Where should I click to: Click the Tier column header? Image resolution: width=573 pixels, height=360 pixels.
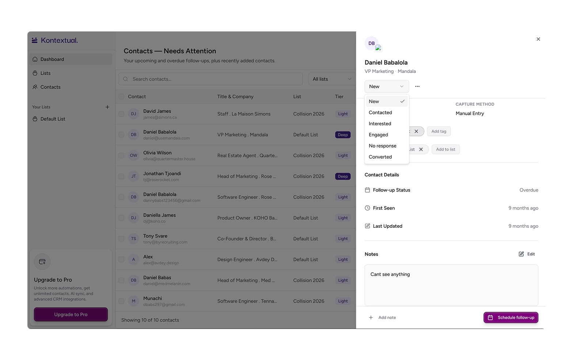[x=339, y=97]
